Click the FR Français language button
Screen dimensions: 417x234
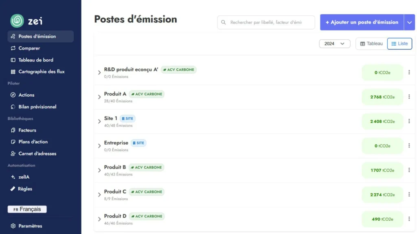click(27, 210)
